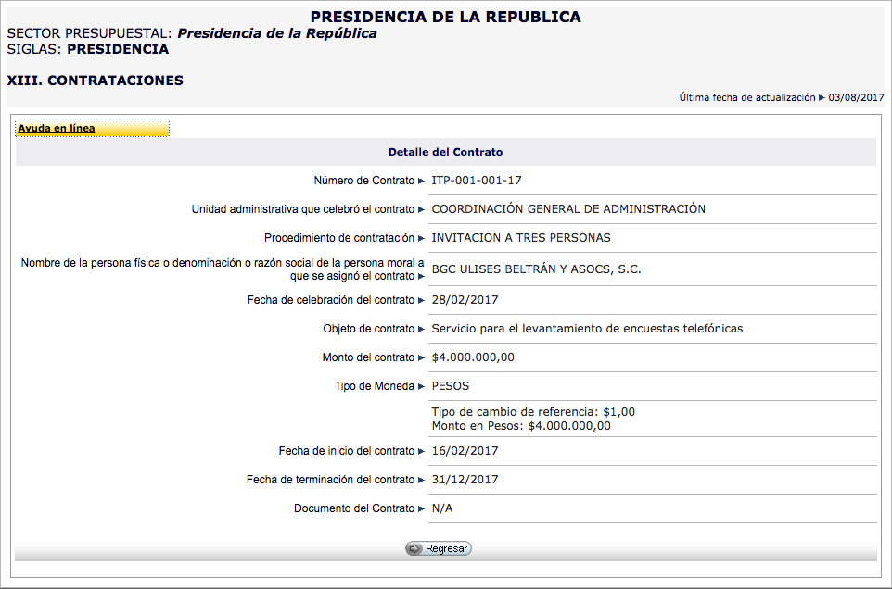Click the arrow next to Número de Contrato
This screenshot has height=589, width=892.
coord(421,182)
